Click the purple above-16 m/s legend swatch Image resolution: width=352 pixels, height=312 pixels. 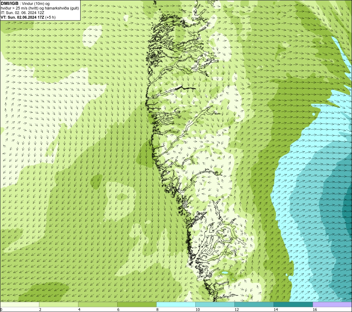coord(332,304)
